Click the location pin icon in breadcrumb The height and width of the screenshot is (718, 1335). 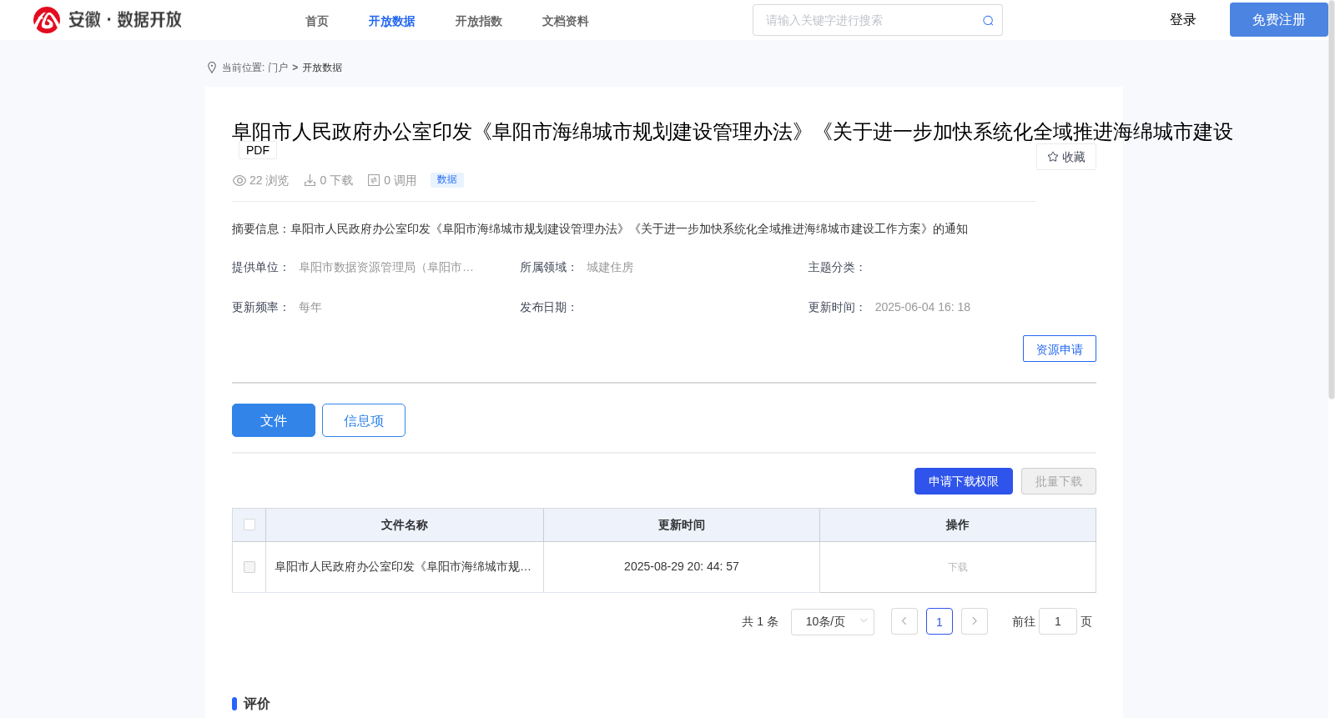(212, 68)
